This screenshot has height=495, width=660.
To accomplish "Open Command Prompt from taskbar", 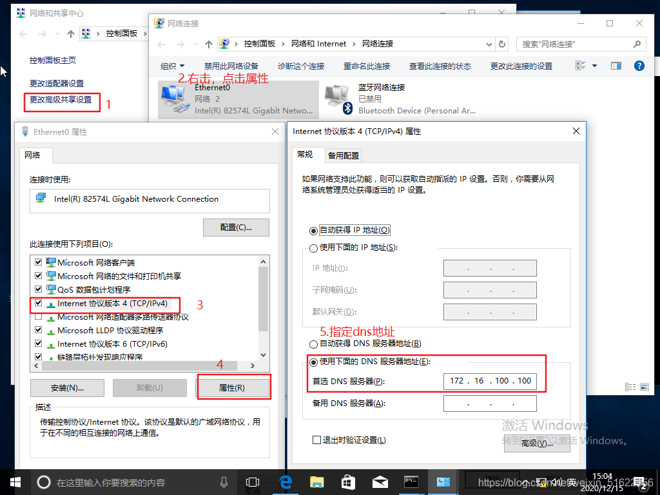I will pyautogui.click(x=411, y=482).
